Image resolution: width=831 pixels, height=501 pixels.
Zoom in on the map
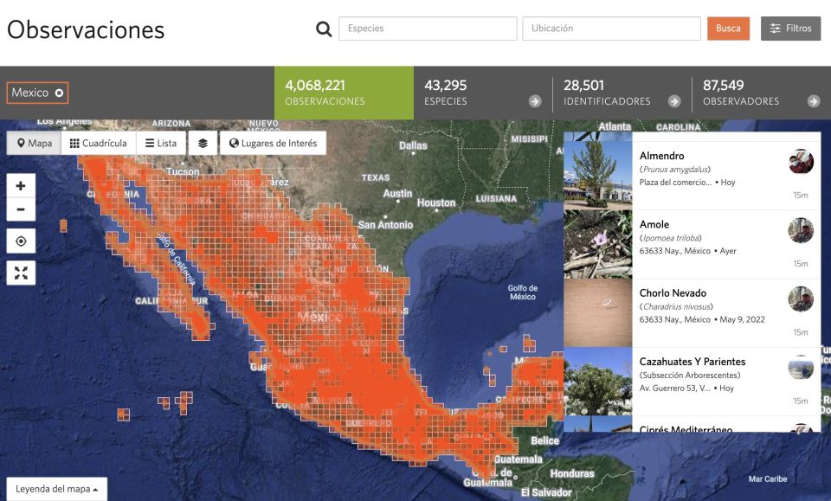[x=21, y=186]
